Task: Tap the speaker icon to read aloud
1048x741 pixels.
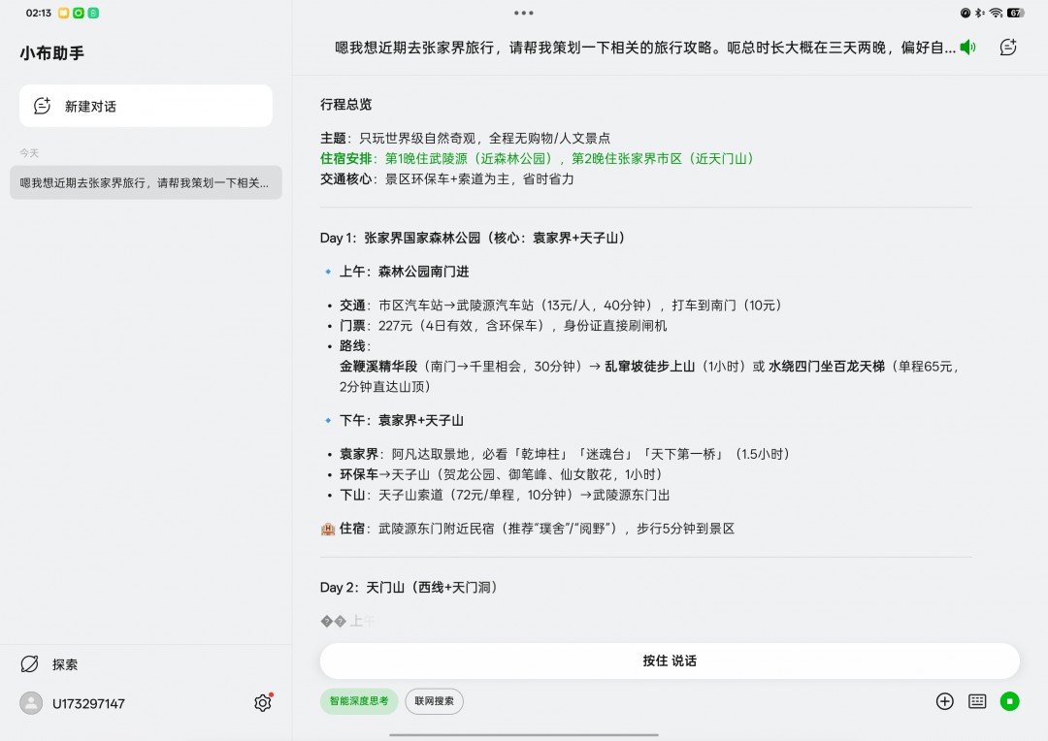Action: point(967,48)
